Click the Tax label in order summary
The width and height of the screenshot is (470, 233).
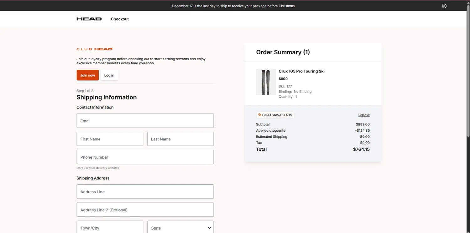point(259,143)
